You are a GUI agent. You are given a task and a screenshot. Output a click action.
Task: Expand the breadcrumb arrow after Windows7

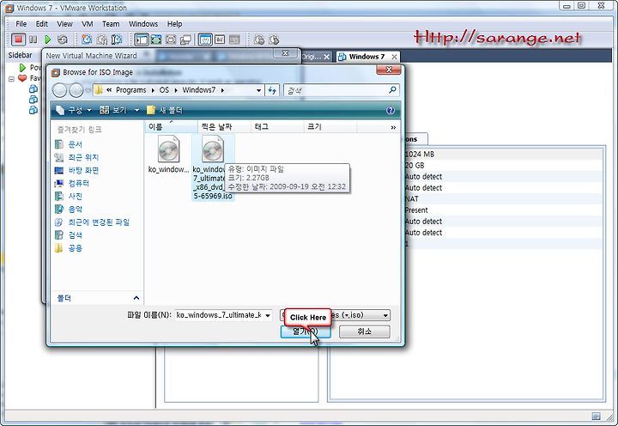[222, 90]
